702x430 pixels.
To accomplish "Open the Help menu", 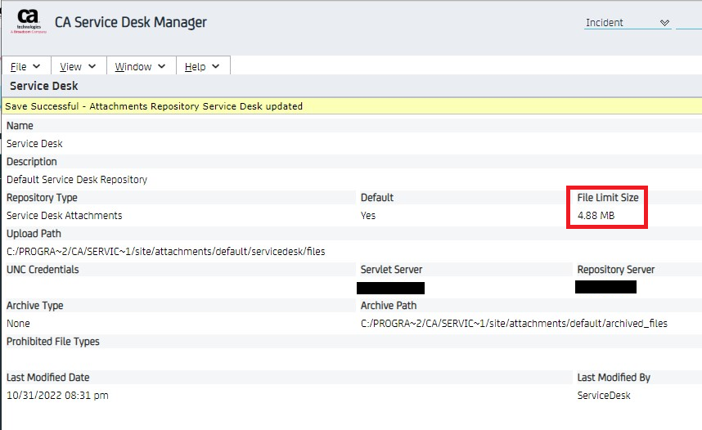I will pyautogui.click(x=202, y=66).
